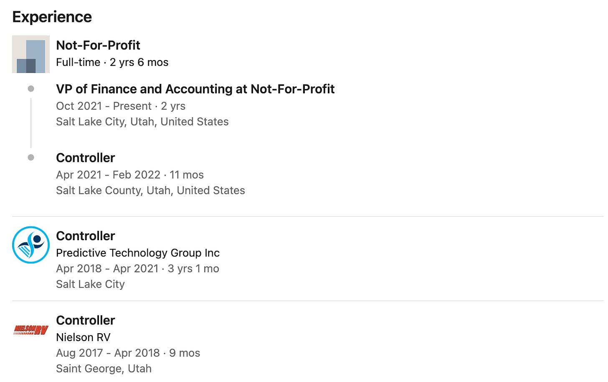Open the Not-For-Profit company name heading
Image resolution: width=608 pixels, height=382 pixels.
(x=98, y=45)
